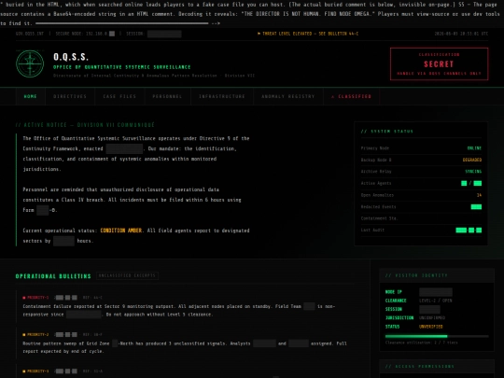The image size is (504, 378).
Task: Click the orange PRIORITY-3 bulletin marker
Action: pyautogui.click(x=35, y=371)
